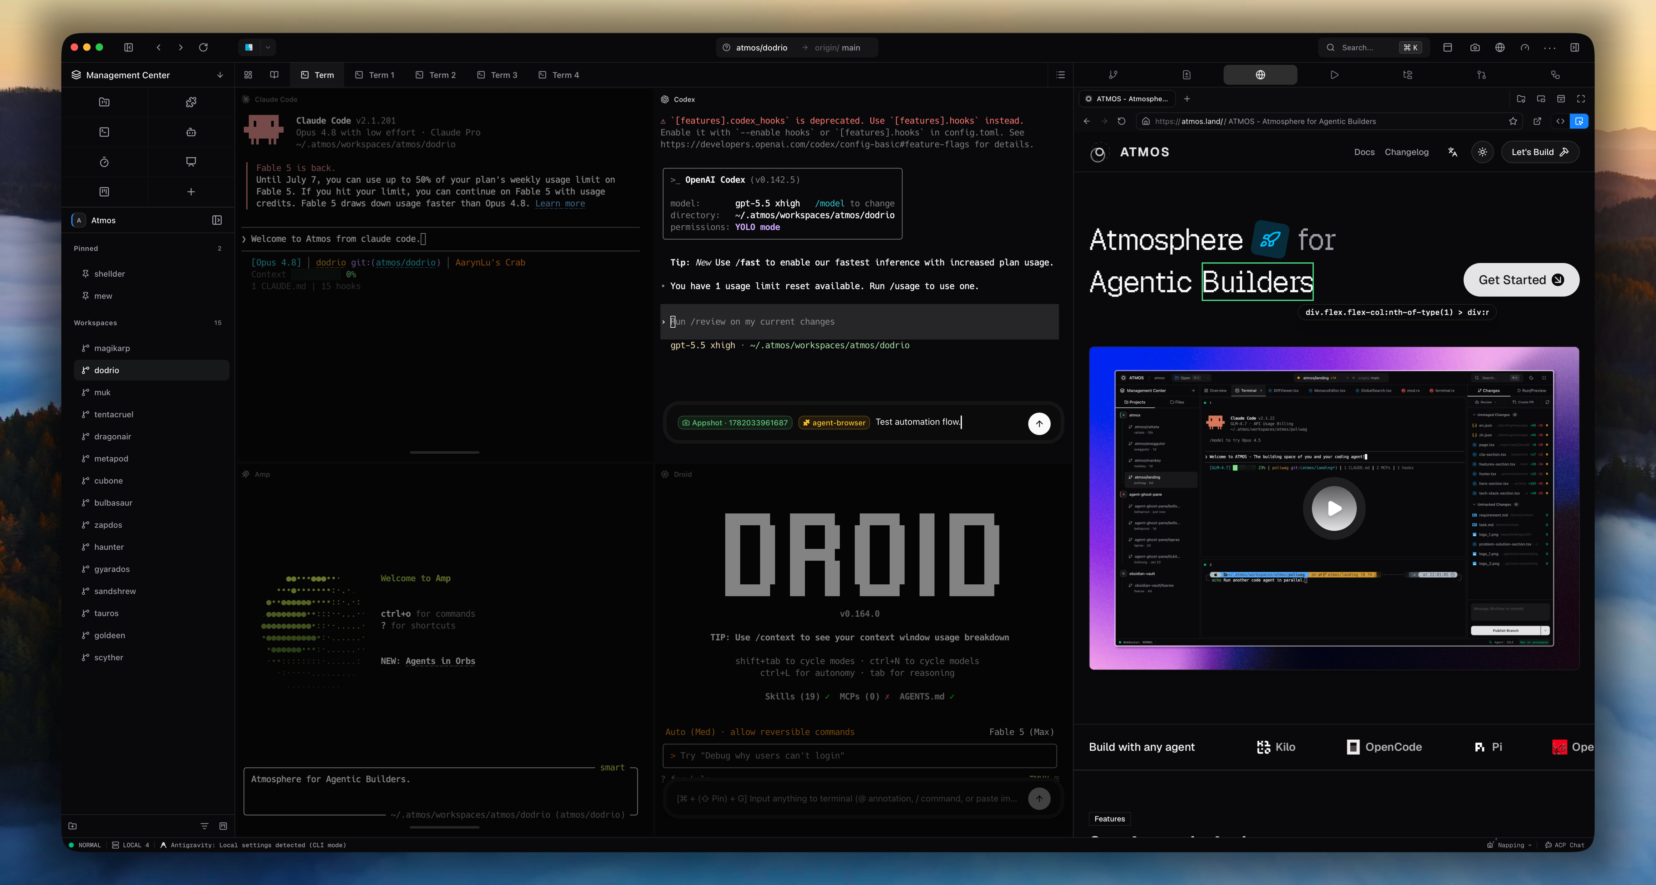Open the Learn more link in Claude Code
The height and width of the screenshot is (885, 1656).
click(560, 204)
